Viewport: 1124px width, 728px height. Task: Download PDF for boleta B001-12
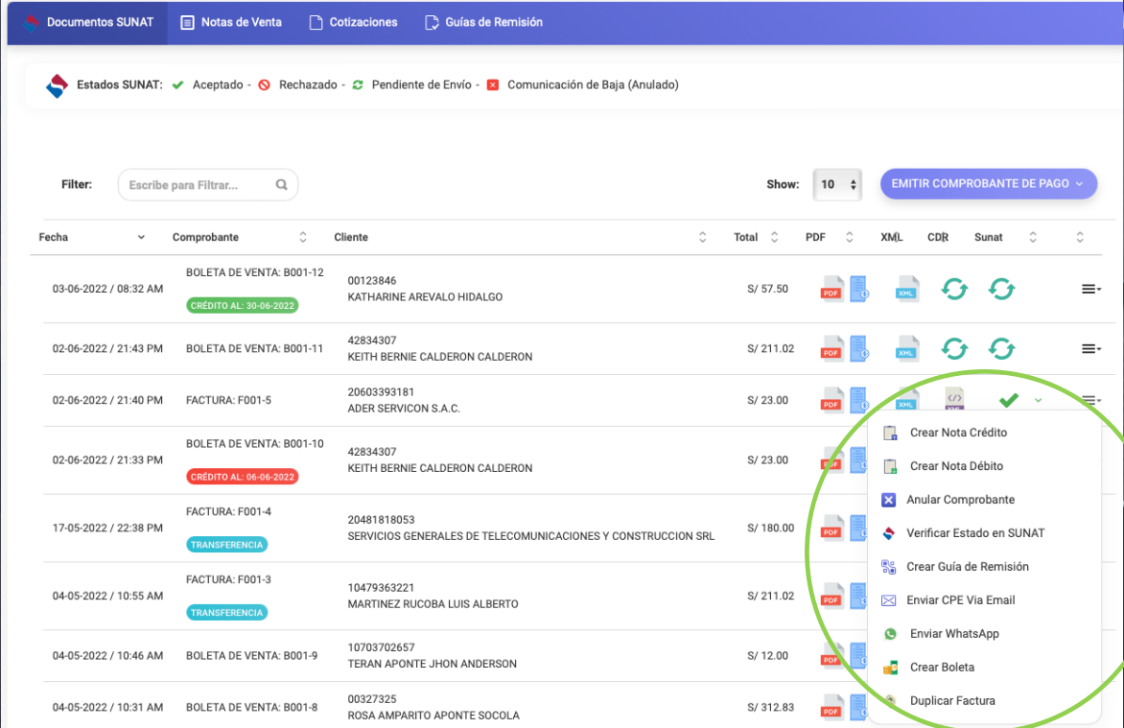click(x=831, y=289)
